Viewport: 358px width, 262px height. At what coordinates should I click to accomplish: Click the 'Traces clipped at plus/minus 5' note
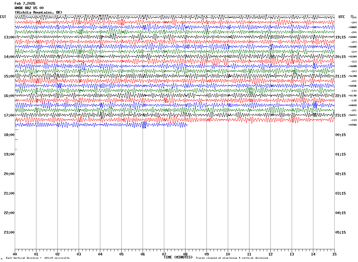click(x=232, y=258)
